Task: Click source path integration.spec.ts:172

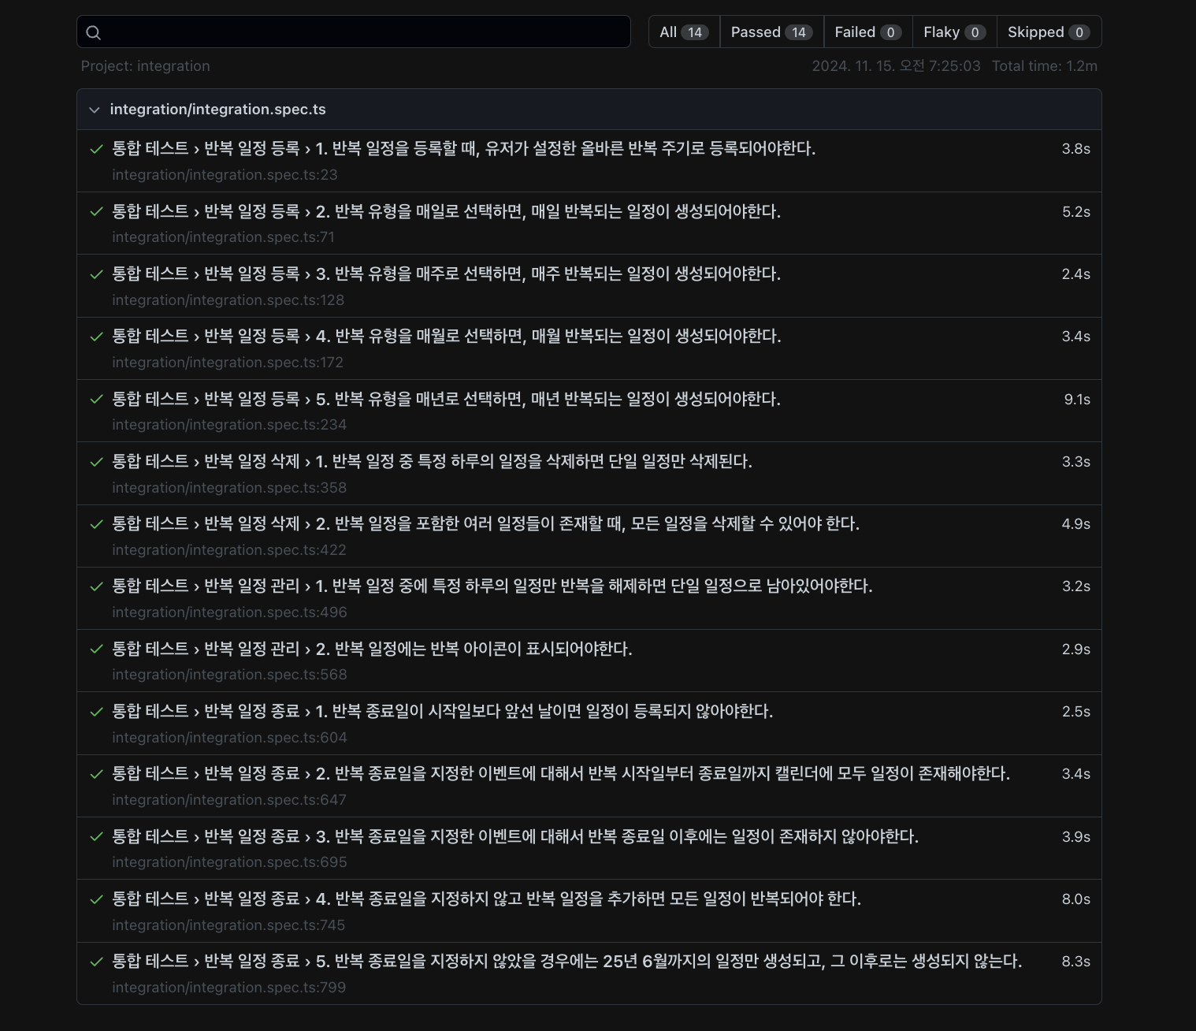Action: click(228, 363)
